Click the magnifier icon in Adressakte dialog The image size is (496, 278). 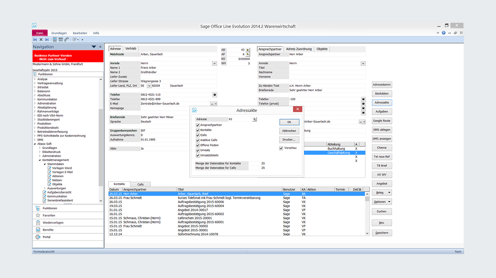tap(255, 119)
